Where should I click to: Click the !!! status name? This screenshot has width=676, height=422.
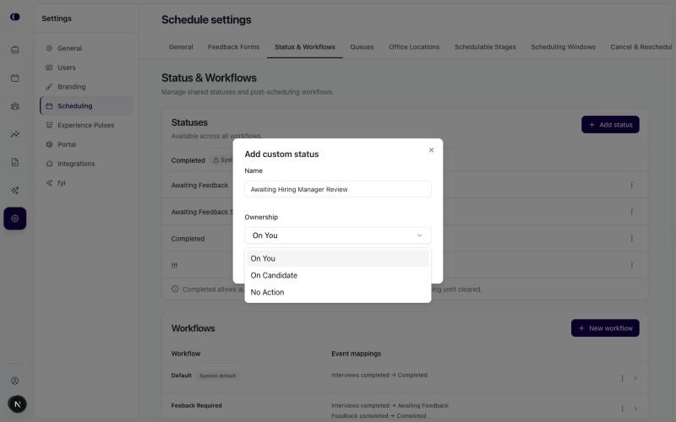pyautogui.click(x=174, y=265)
